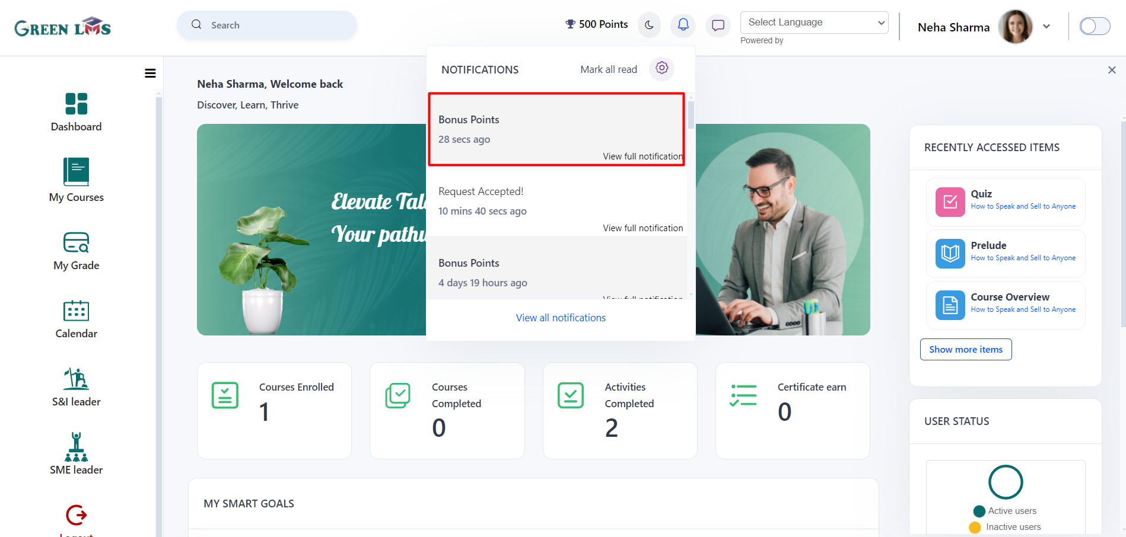This screenshot has height=537, width=1126.
Task: Click the MY SMART GOALS heading
Action: [249, 504]
